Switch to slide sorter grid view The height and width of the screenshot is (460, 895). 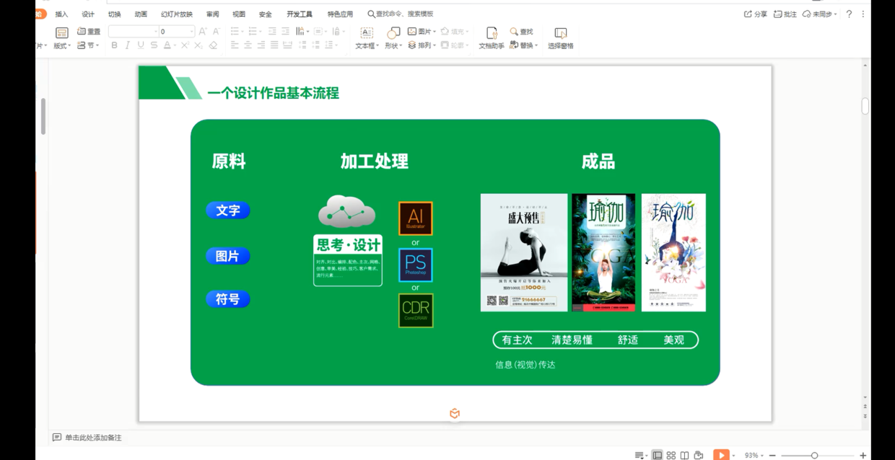pyautogui.click(x=671, y=455)
